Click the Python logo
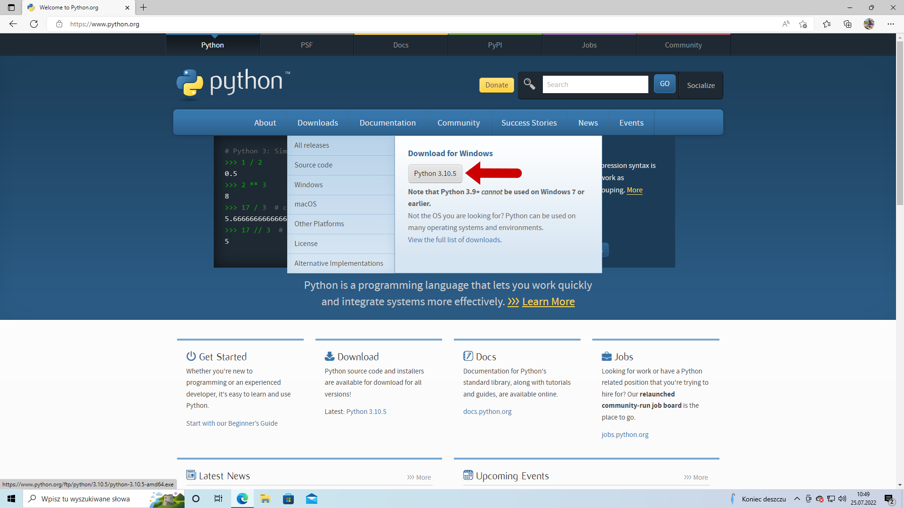 [190, 84]
